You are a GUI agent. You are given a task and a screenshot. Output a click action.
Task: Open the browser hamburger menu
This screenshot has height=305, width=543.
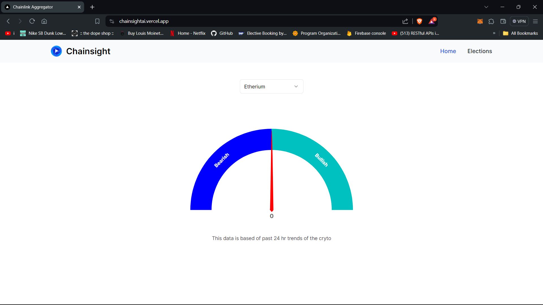(535, 21)
